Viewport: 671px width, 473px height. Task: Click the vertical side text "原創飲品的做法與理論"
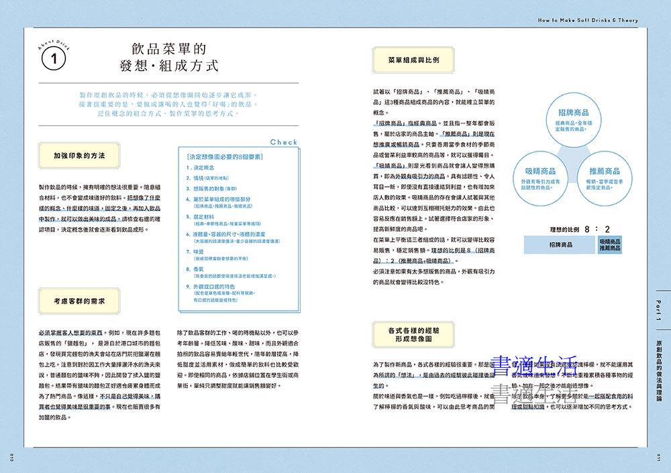[x=659, y=370]
